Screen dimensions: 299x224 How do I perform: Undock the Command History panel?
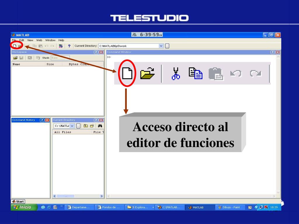pyautogui.click(x=42, y=120)
